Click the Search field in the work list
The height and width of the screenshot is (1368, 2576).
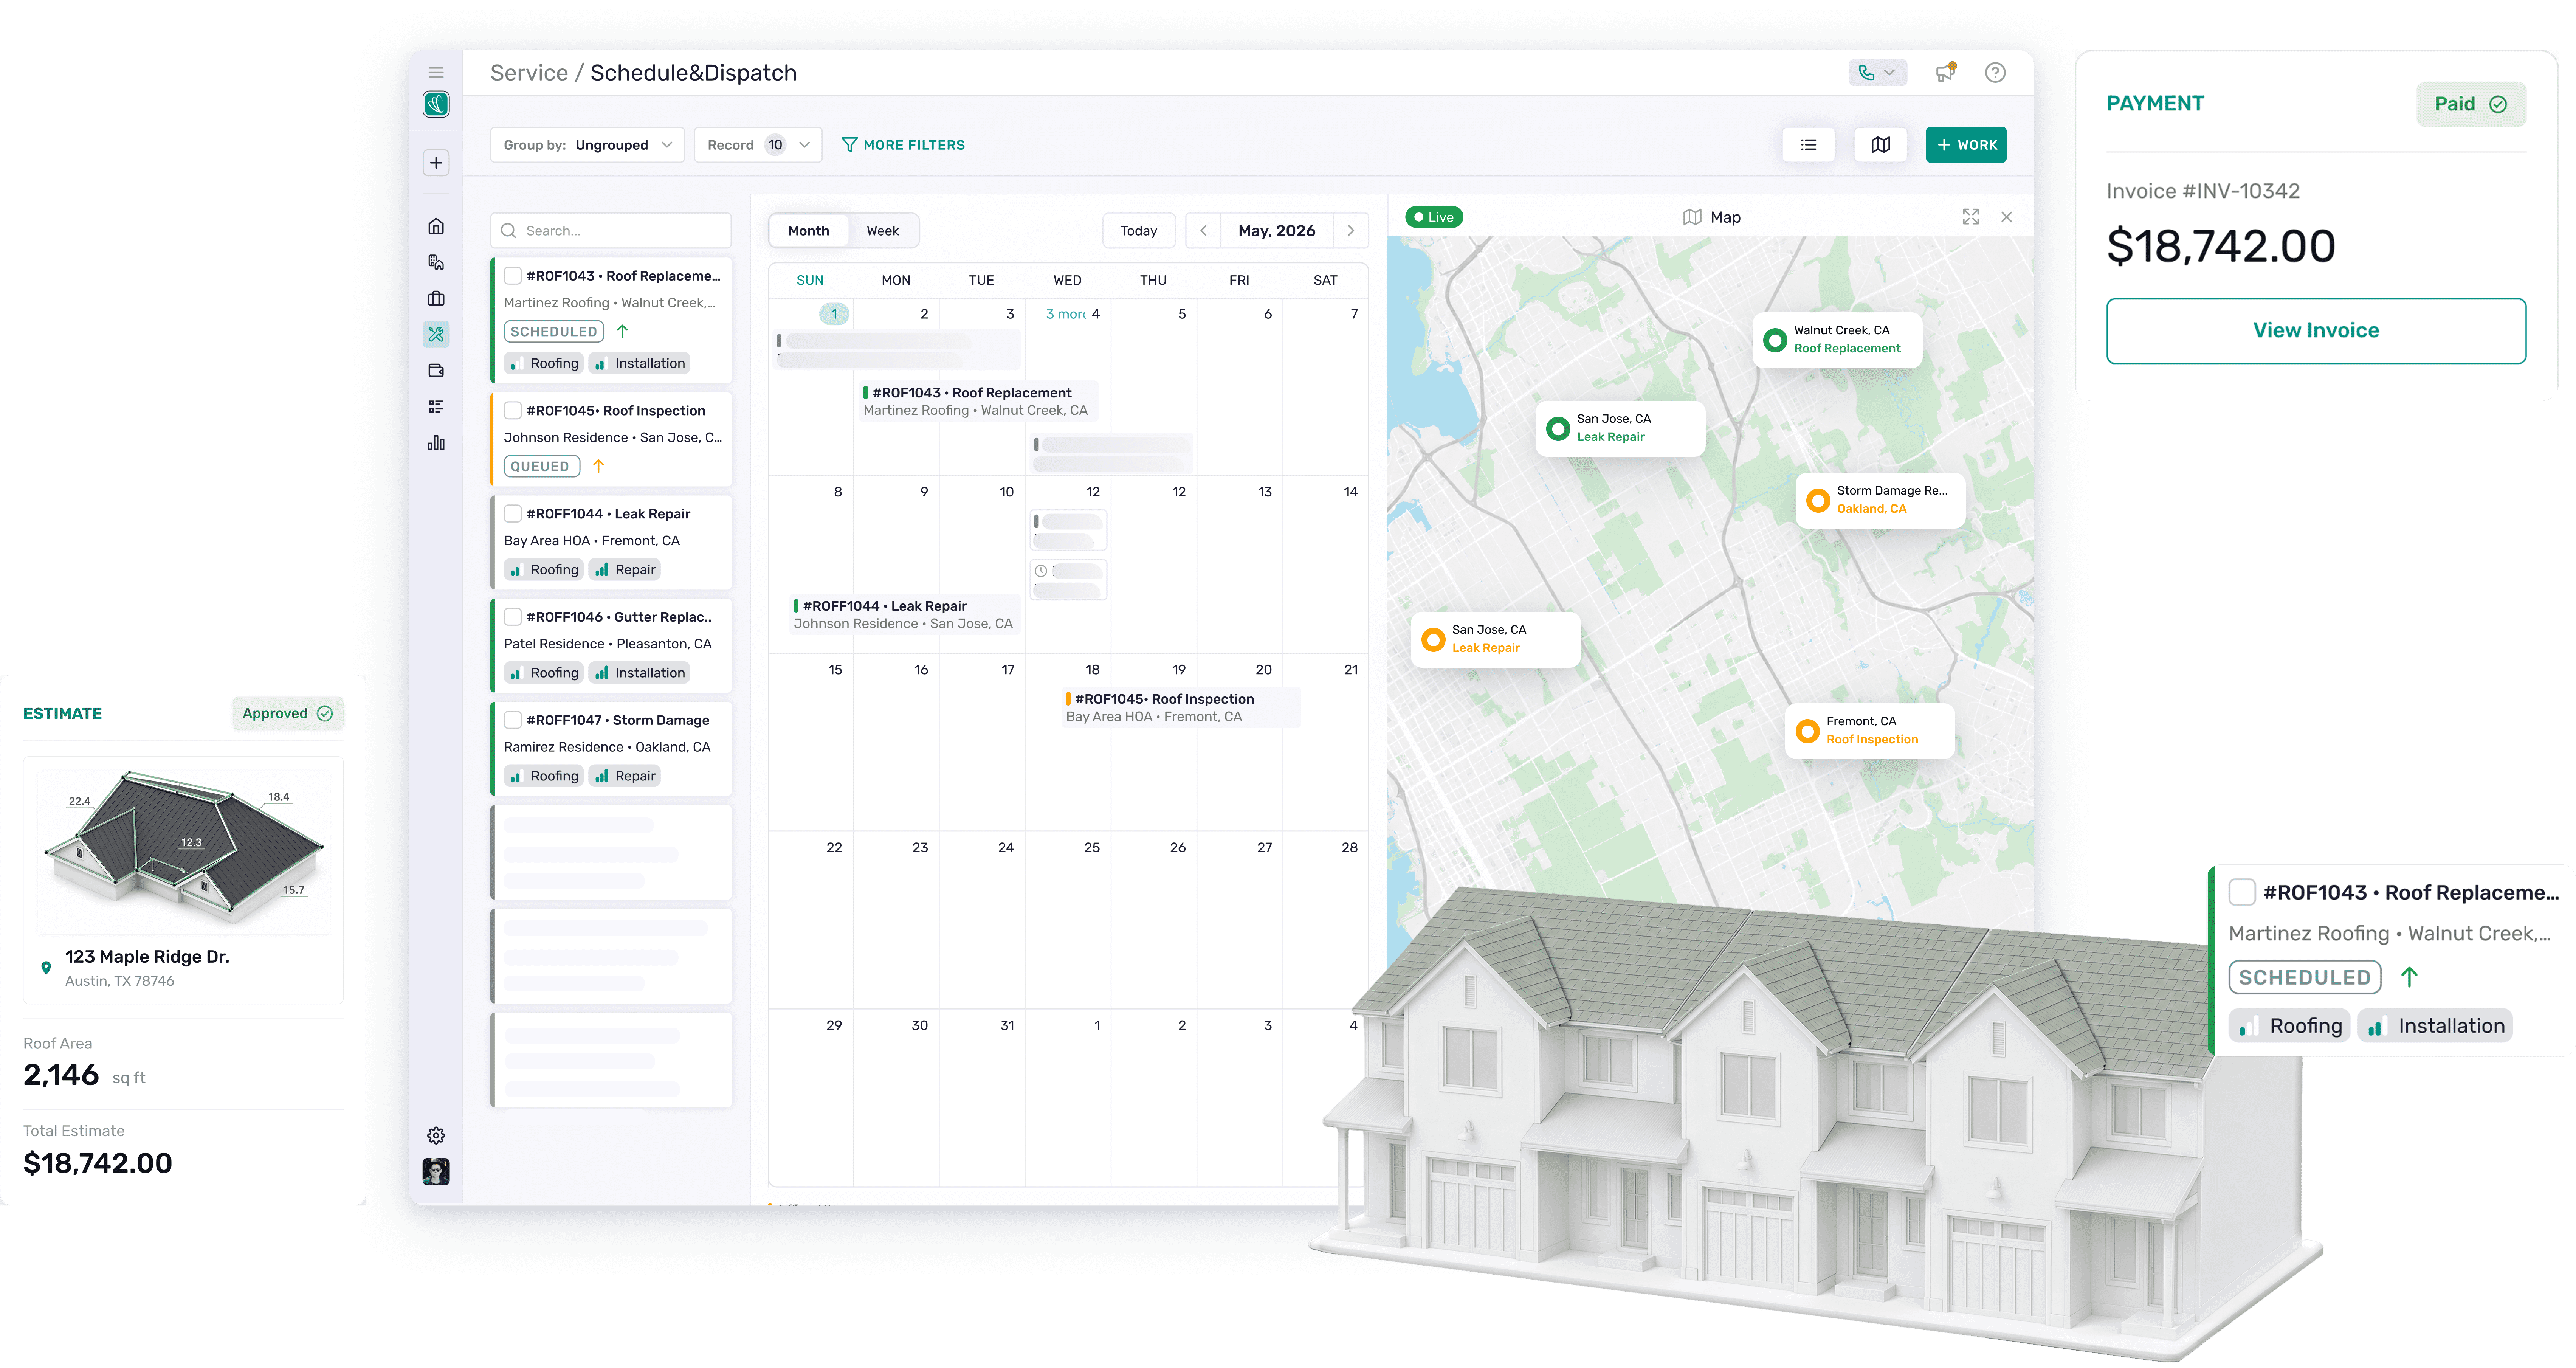click(x=611, y=231)
